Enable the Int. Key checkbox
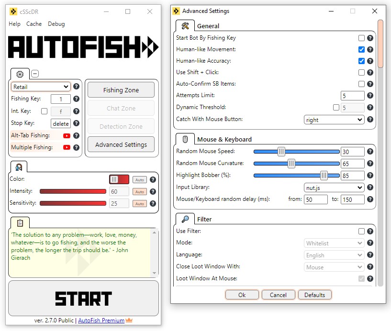This screenshot has height=331, width=391. pos(44,111)
